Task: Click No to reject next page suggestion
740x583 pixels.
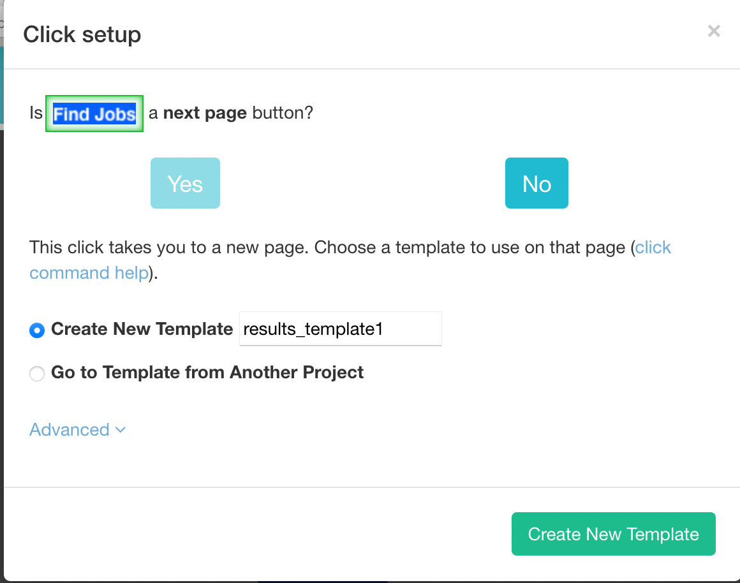Action: click(x=536, y=183)
